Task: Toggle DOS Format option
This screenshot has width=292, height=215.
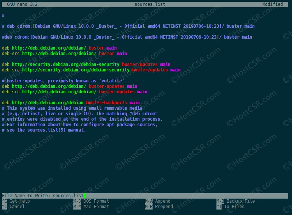Action: [91, 201]
